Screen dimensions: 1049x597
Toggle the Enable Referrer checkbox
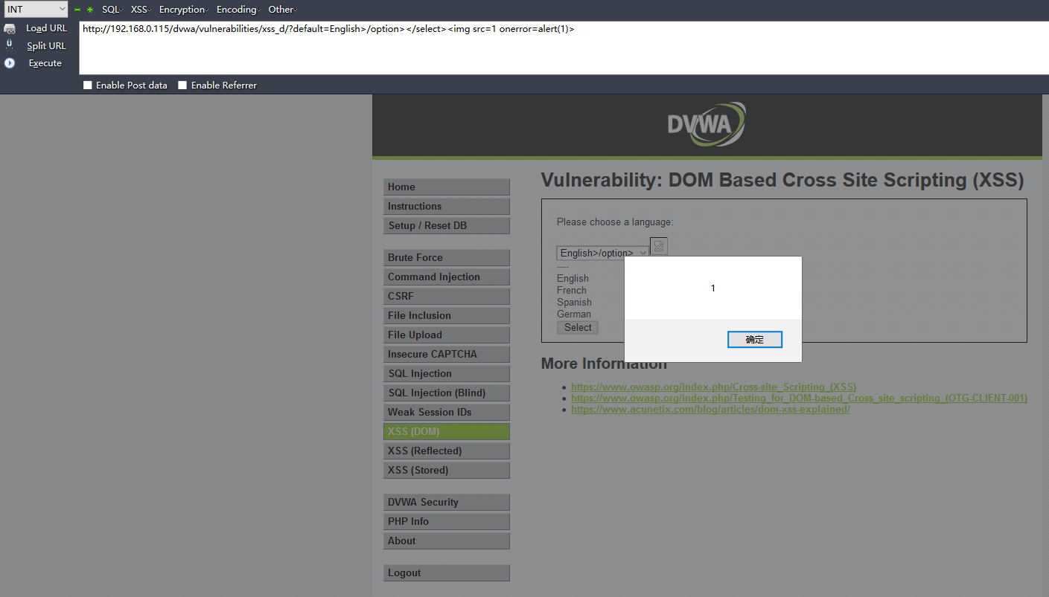click(182, 85)
